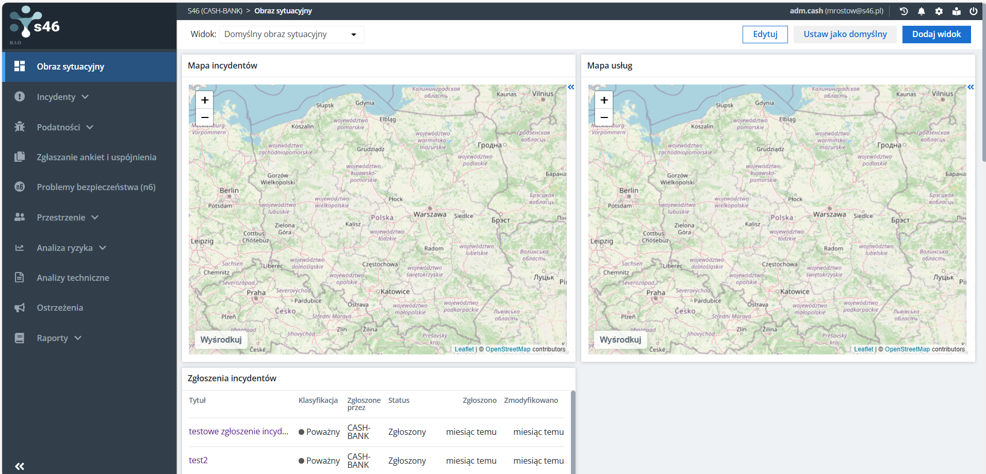Open settings gear icon in top bar
Image resolution: width=986 pixels, height=474 pixels.
[939, 11]
